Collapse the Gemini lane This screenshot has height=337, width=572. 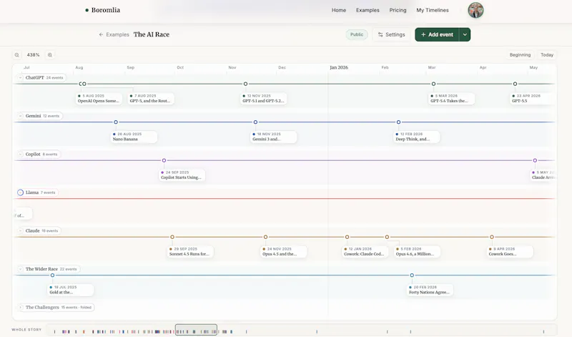coord(20,116)
